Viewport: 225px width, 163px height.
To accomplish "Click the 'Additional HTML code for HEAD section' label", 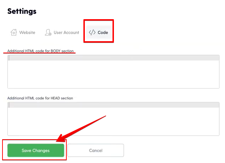I will point(40,98).
